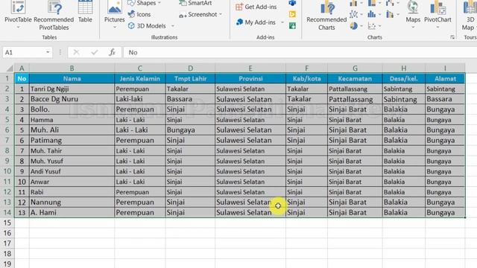Click the Name Box showing A1

25,52
